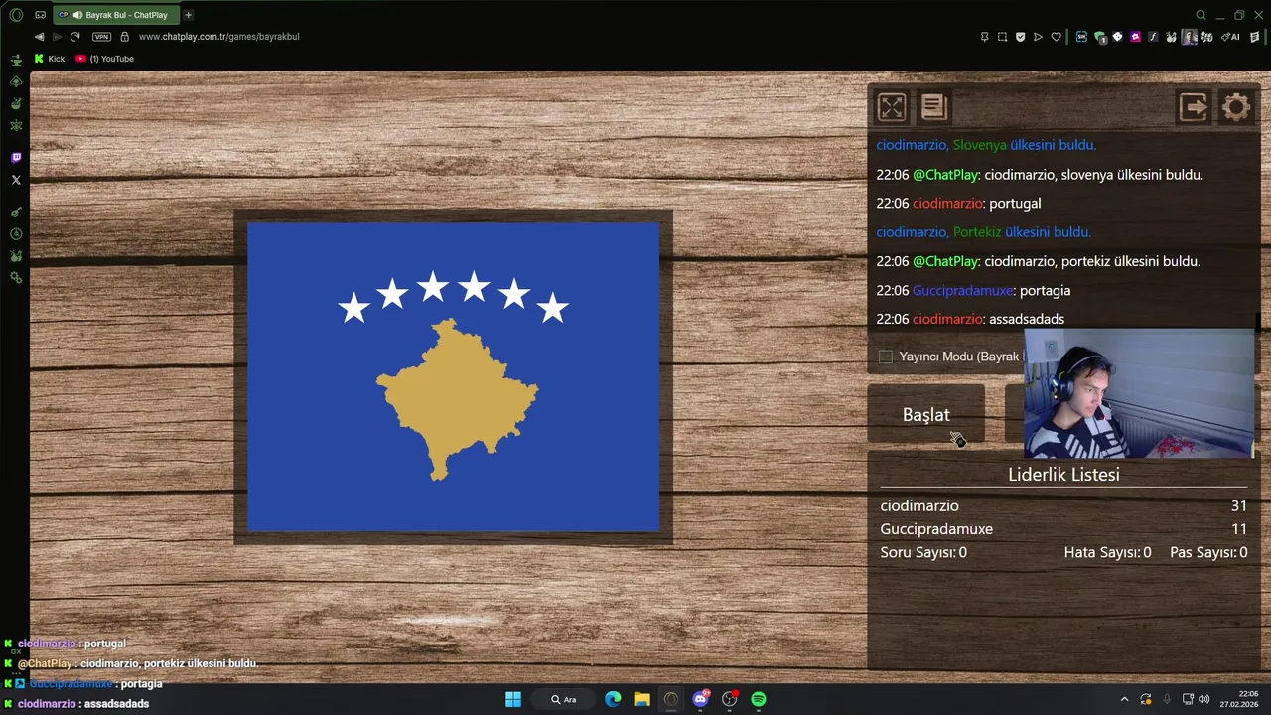1271x715 pixels.
Task: Click the send/flow arrow icon
Action: coord(1038,37)
